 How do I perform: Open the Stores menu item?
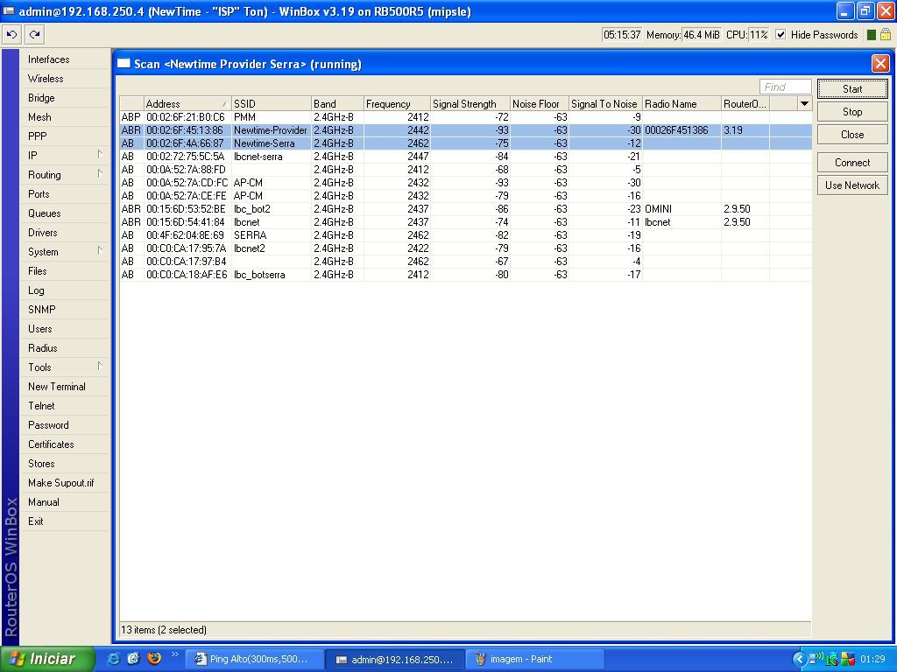point(65,464)
